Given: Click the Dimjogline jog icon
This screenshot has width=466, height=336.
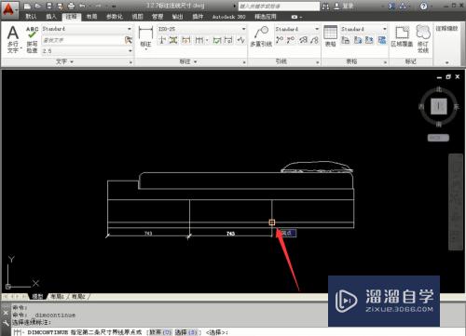Looking at the screenshot, I should coord(241,40).
